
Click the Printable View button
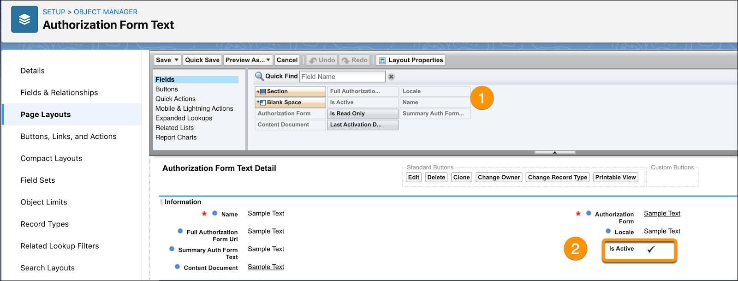[x=615, y=177]
